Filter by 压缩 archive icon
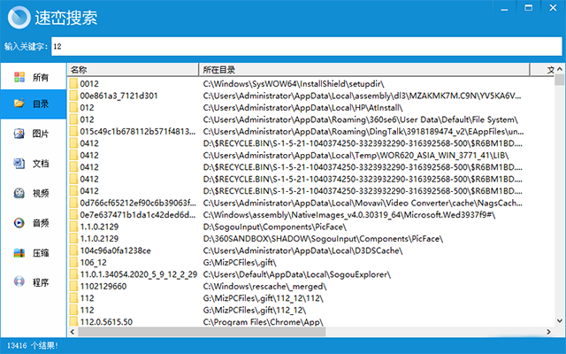The image size is (566, 354). click(x=19, y=253)
